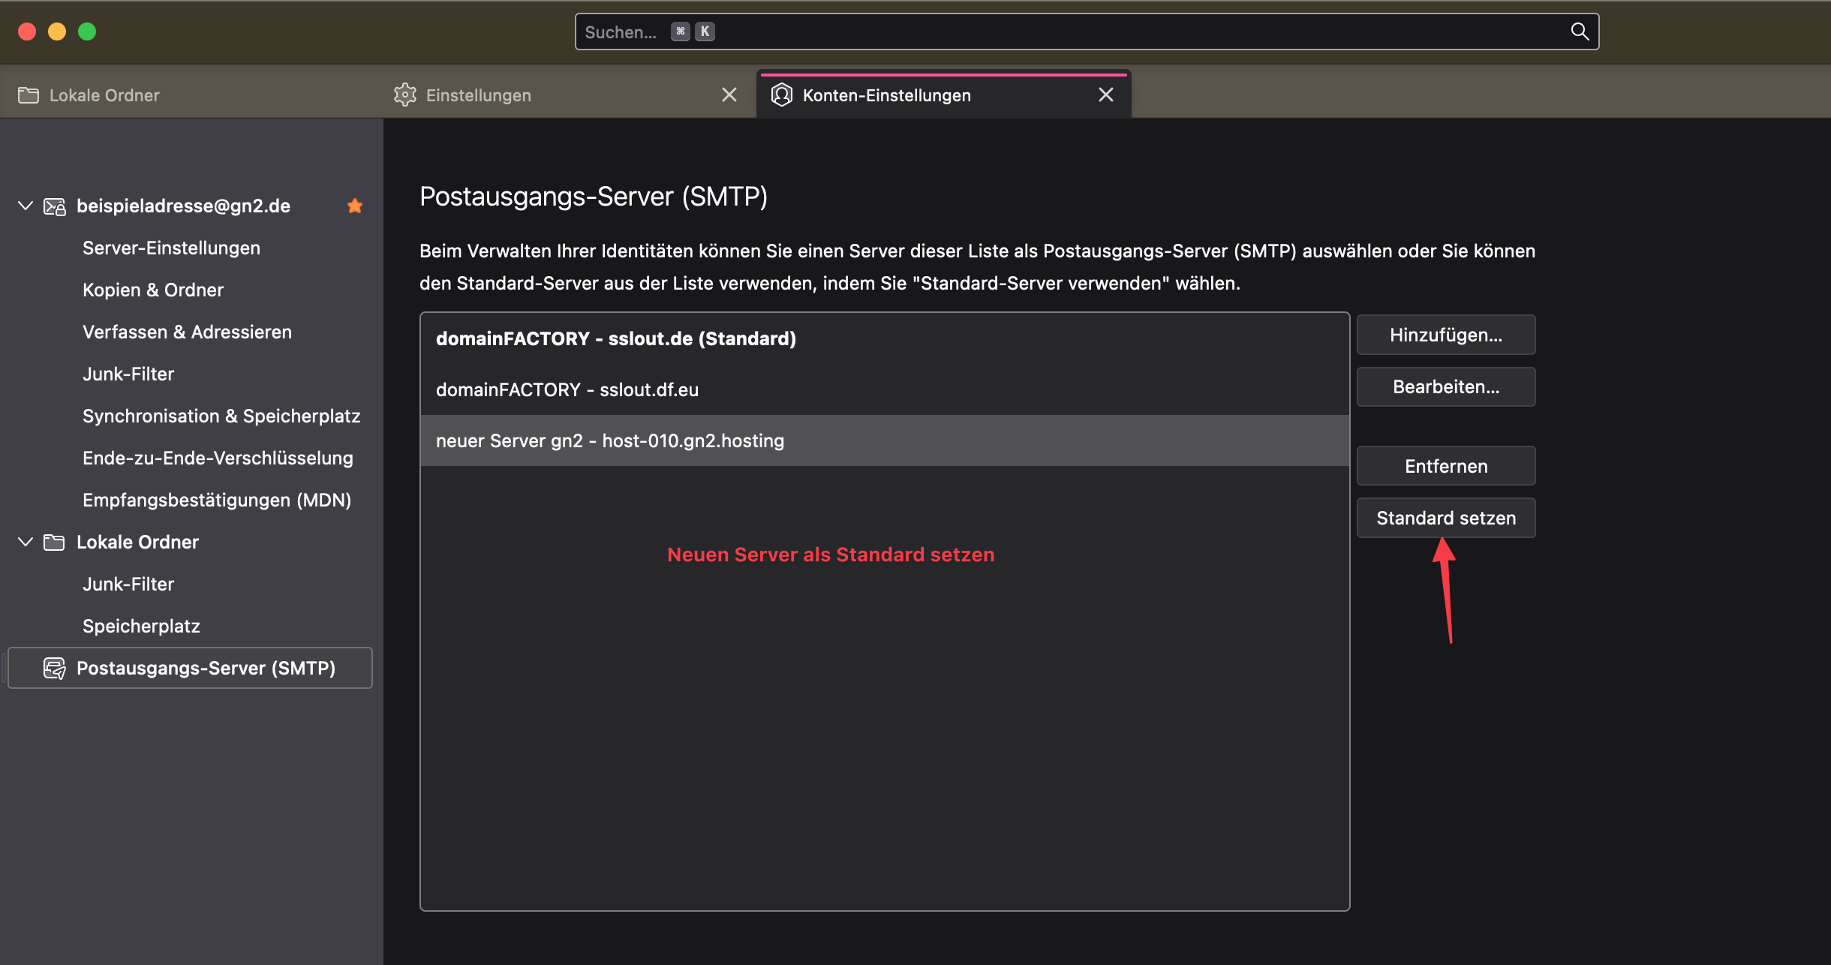Image resolution: width=1831 pixels, height=965 pixels.
Task: Collapse the beispieladresse@gn2.de account tree
Action: click(26, 206)
